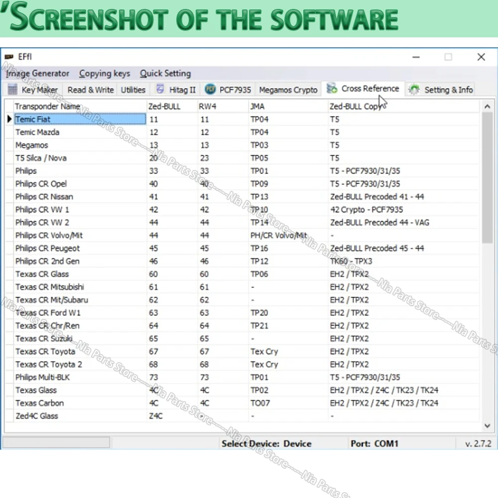Click the TK60 - TPX3 cell
Image resolution: width=498 pixels, height=498 pixels.
click(x=403, y=261)
